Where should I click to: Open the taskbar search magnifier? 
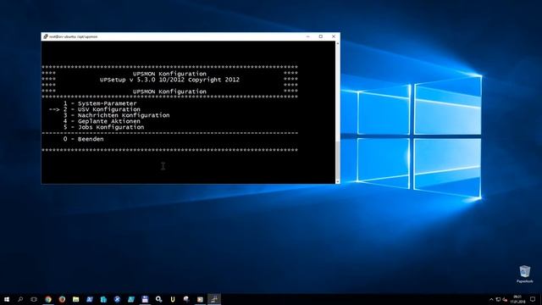coord(20,299)
